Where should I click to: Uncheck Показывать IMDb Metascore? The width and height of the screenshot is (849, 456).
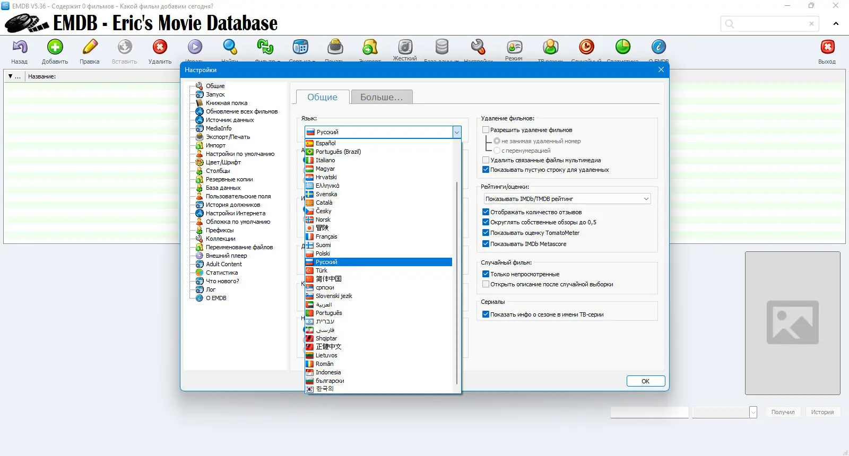[486, 244]
